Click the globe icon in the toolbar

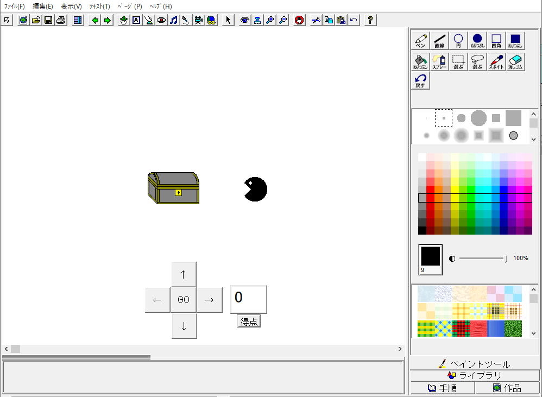23,20
